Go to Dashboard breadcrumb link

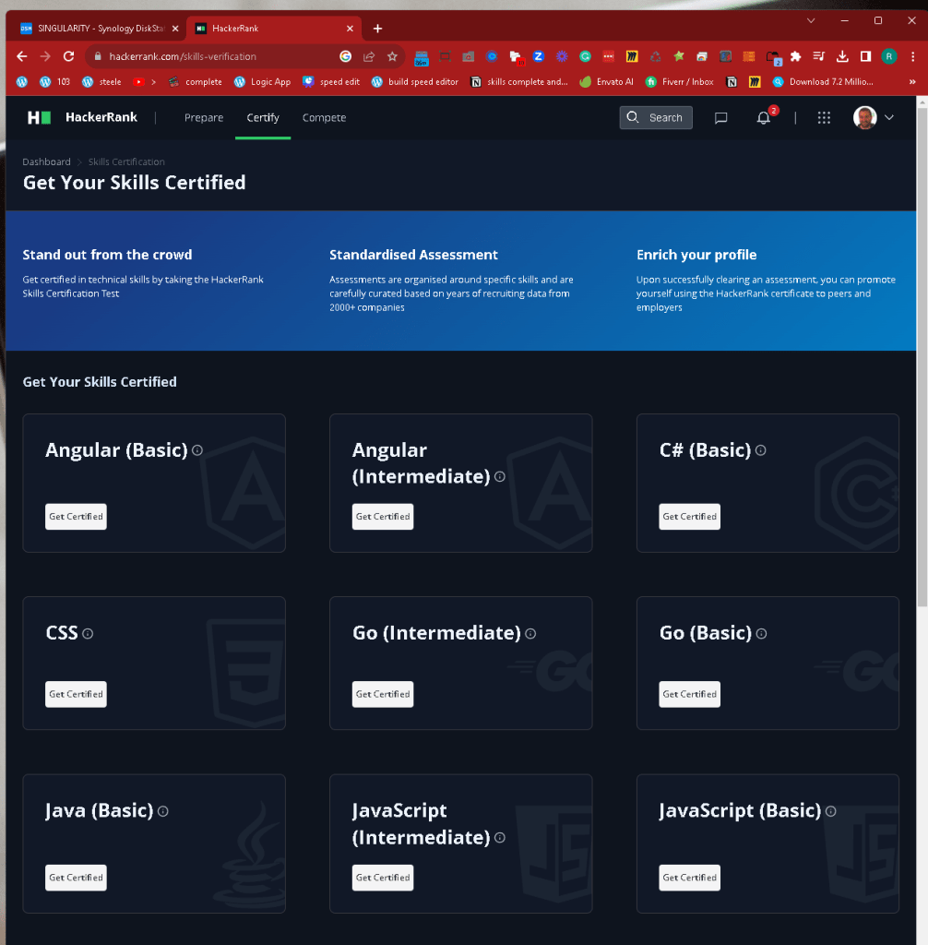pos(46,161)
